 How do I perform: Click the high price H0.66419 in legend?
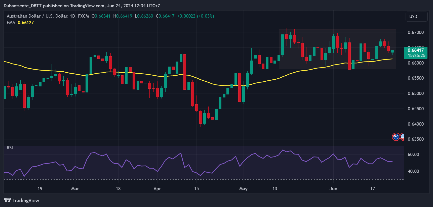(123, 16)
